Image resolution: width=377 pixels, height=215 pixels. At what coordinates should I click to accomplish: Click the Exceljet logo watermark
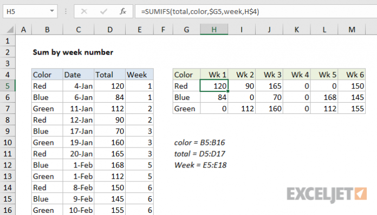tap(327, 194)
